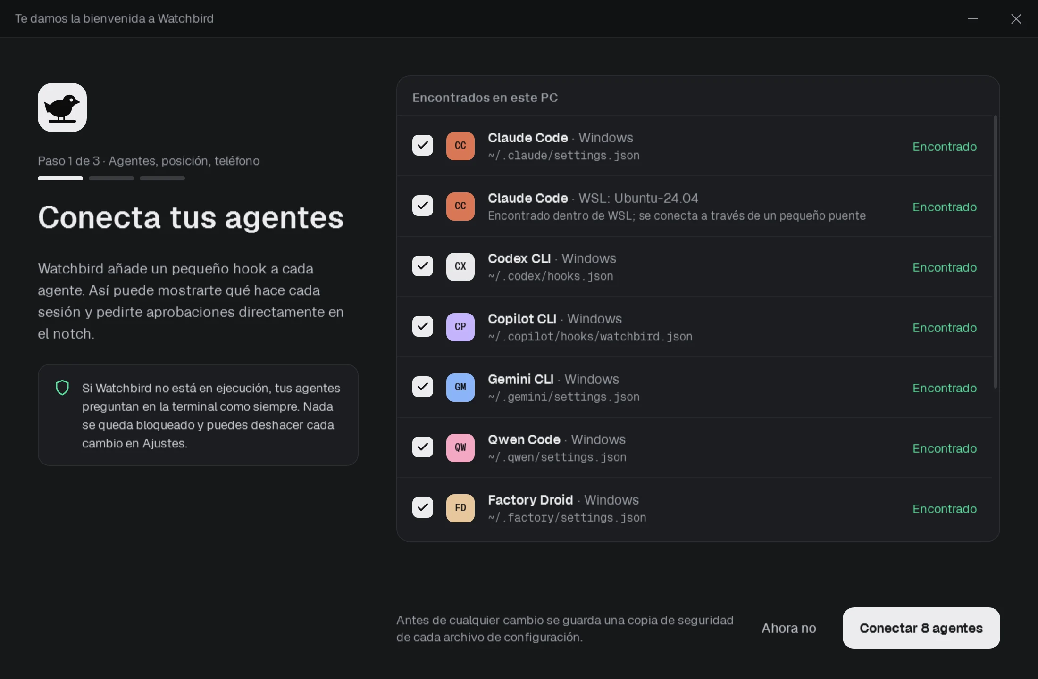Click the Encontrado status for Claude Code WSL
The image size is (1038, 679).
945,207
